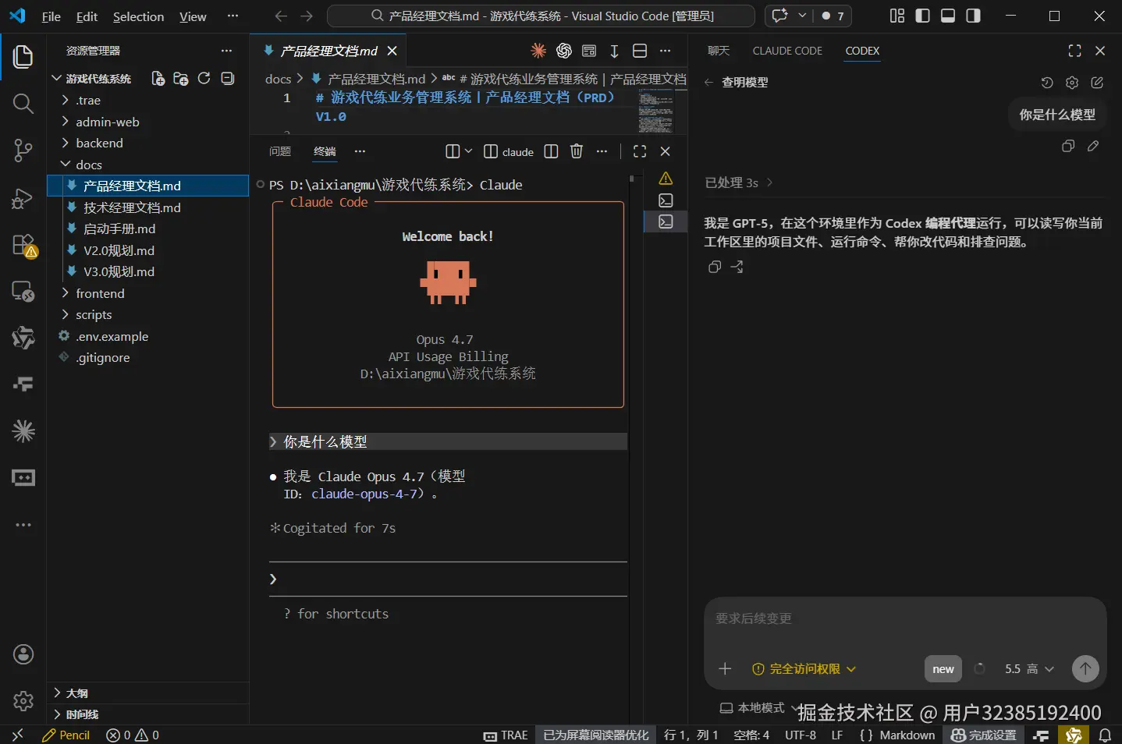The image size is (1122, 744).
Task: Open Manage gear in activity bar
Action: [x=23, y=701]
